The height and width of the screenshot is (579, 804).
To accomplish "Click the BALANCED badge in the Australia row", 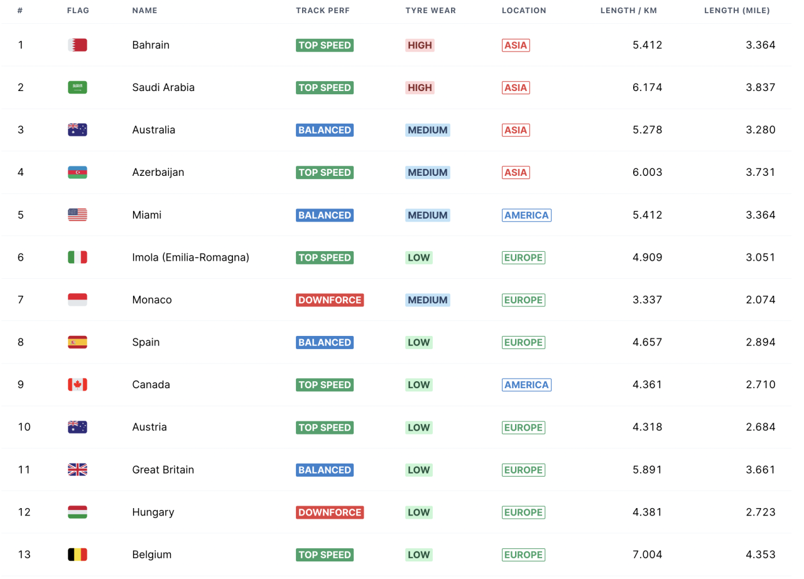I will [325, 130].
